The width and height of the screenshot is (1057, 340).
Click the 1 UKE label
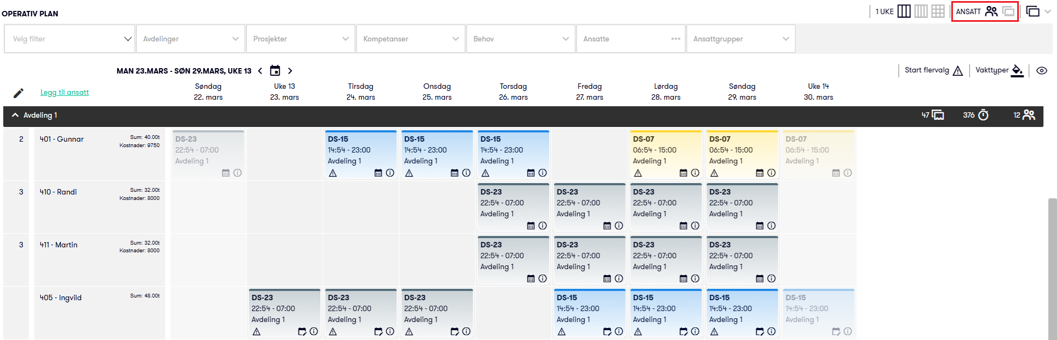[884, 11]
